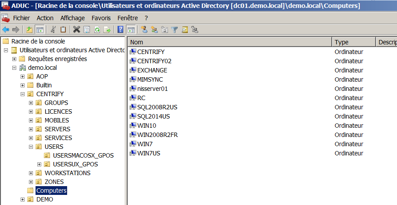Open the Affichage menu

pyautogui.click(x=72, y=18)
